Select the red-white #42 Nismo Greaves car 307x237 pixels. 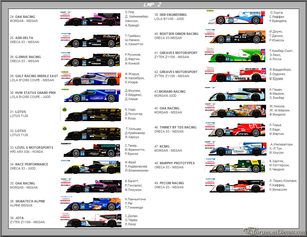point(238,75)
